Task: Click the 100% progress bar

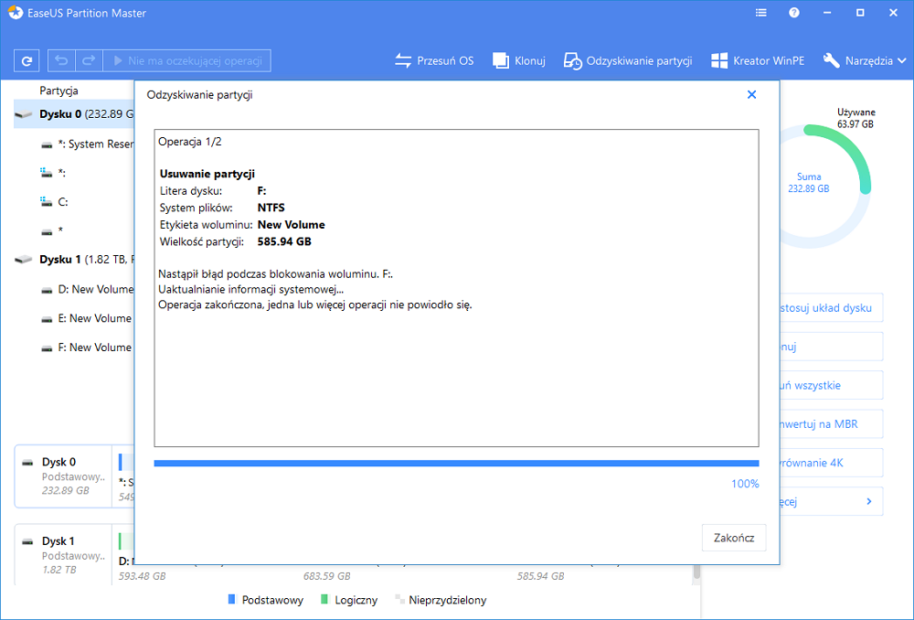Action: [x=456, y=463]
